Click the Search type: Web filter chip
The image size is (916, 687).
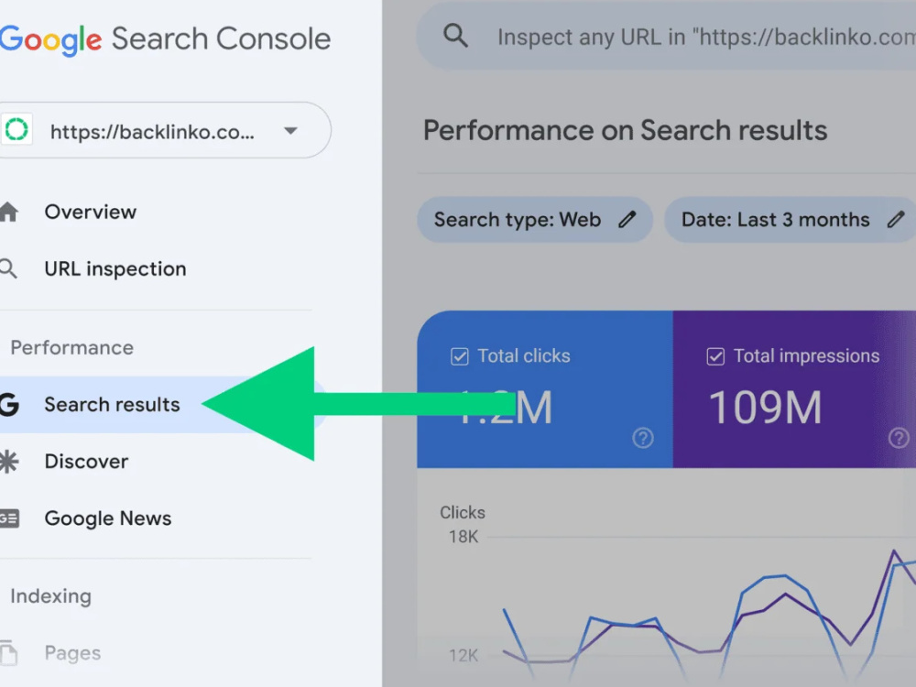pos(535,220)
